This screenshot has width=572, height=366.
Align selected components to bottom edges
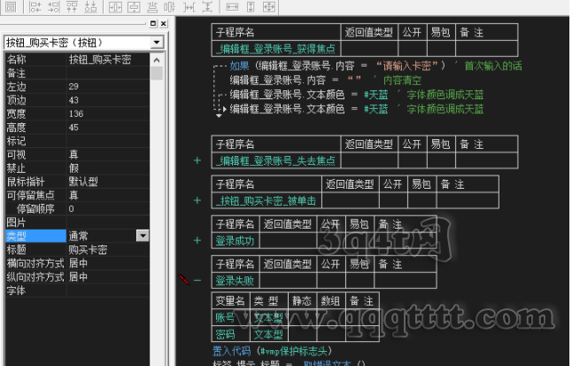pyautogui.click(x=90, y=6)
